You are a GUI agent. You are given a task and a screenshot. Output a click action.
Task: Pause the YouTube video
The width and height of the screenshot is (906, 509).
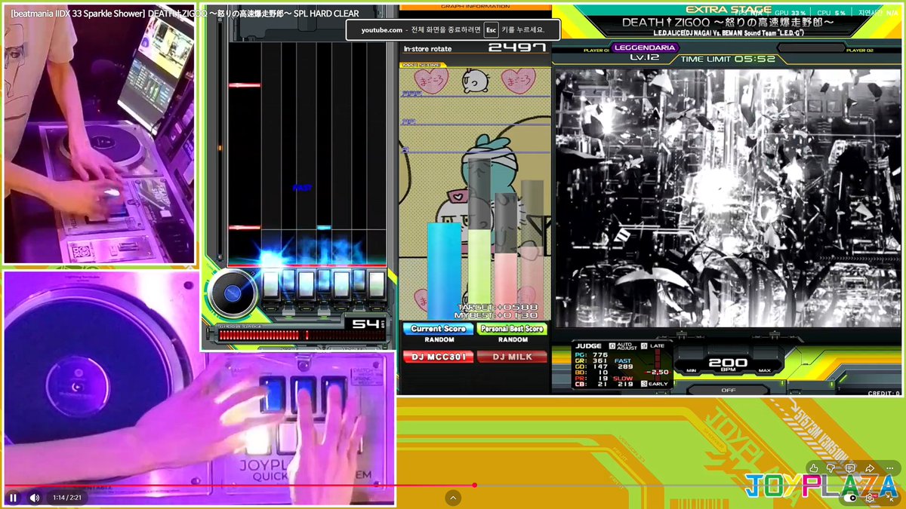(x=13, y=498)
